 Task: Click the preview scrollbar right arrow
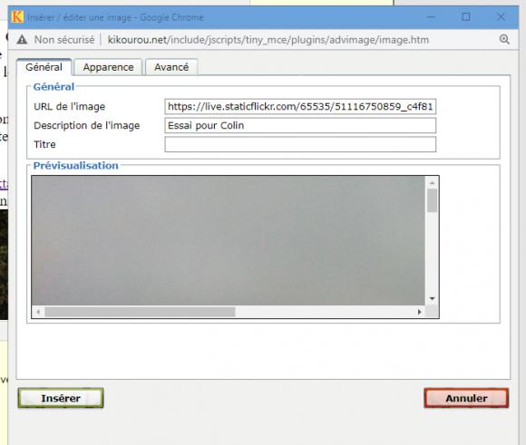point(419,312)
